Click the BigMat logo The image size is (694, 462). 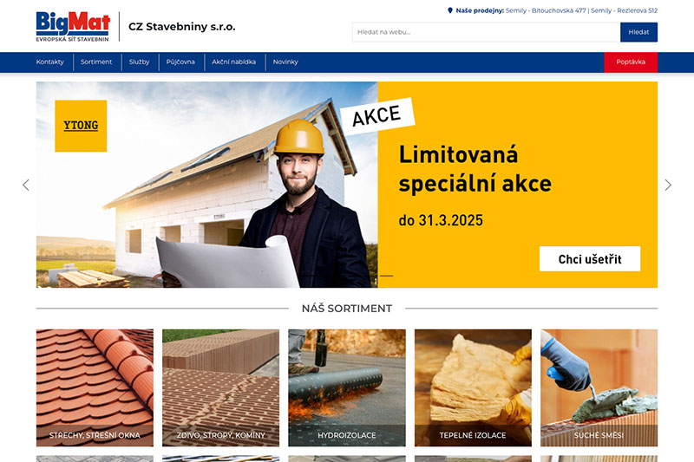(73, 27)
